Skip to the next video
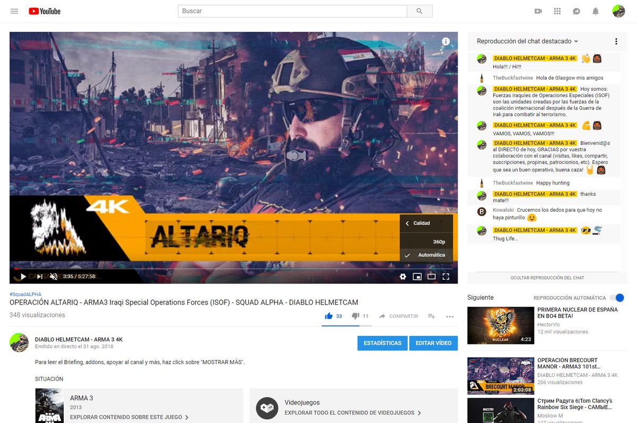637x423 pixels. click(39, 277)
